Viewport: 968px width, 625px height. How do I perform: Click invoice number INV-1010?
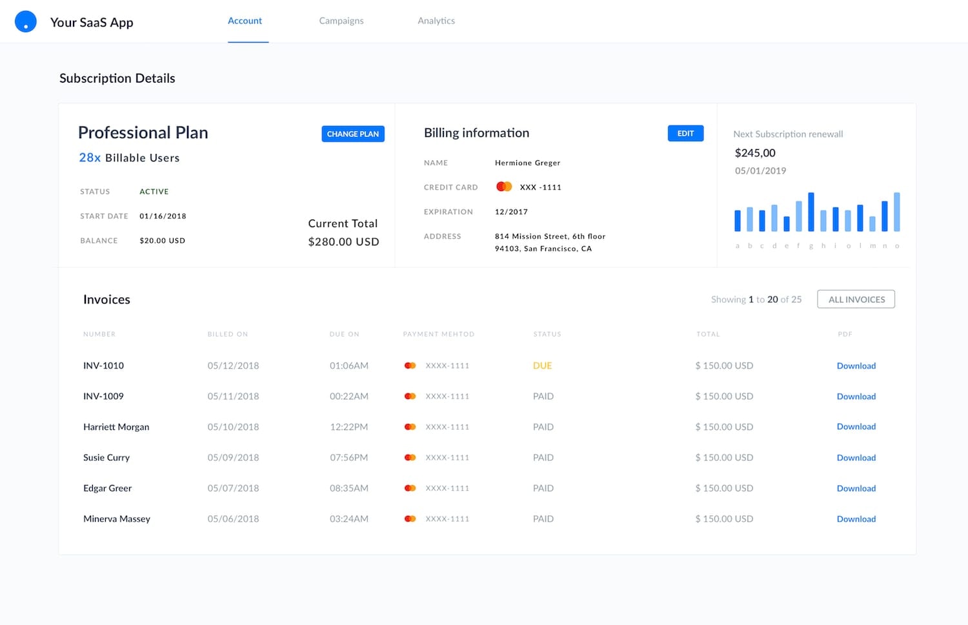[103, 365]
